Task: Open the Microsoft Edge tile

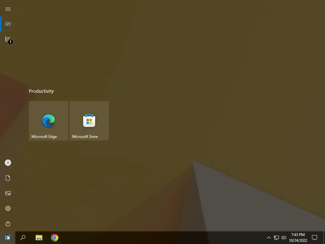Action: (49, 121)
